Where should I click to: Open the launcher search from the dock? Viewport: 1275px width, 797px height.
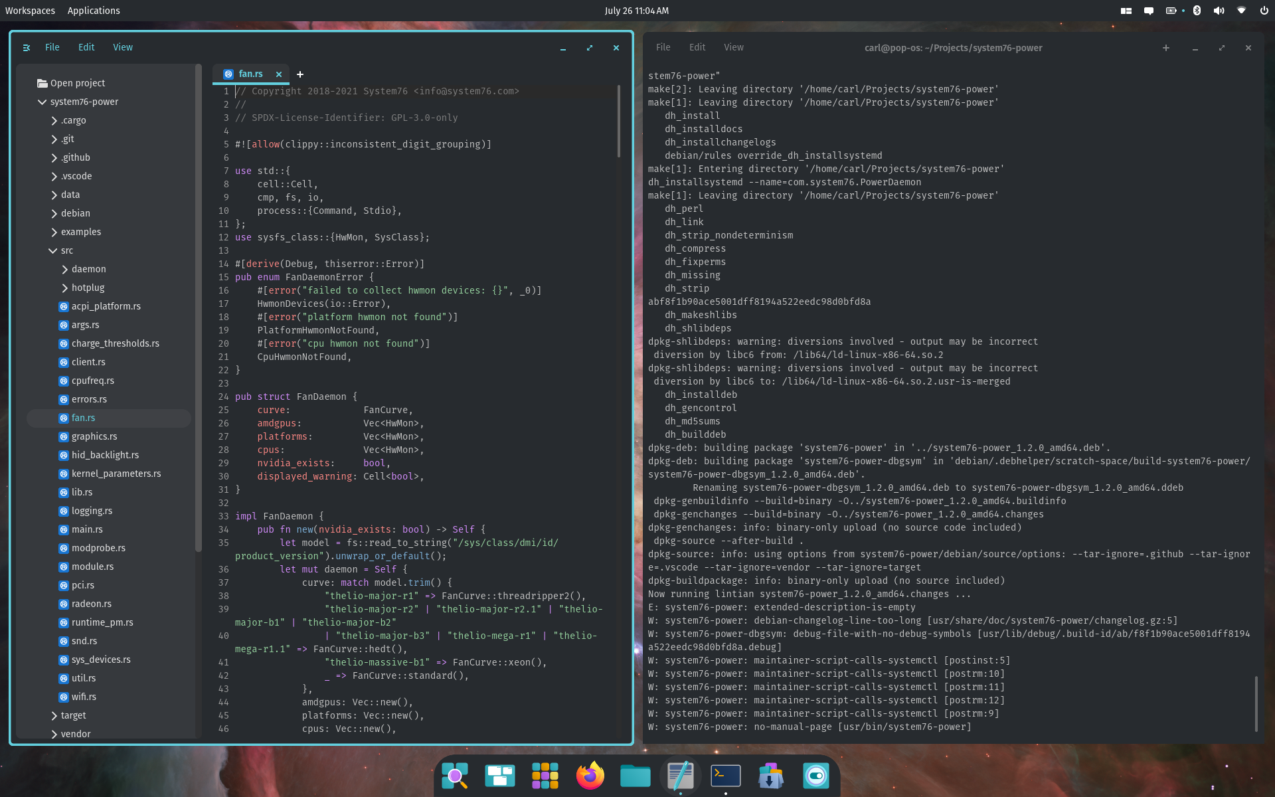pos(454,775)
